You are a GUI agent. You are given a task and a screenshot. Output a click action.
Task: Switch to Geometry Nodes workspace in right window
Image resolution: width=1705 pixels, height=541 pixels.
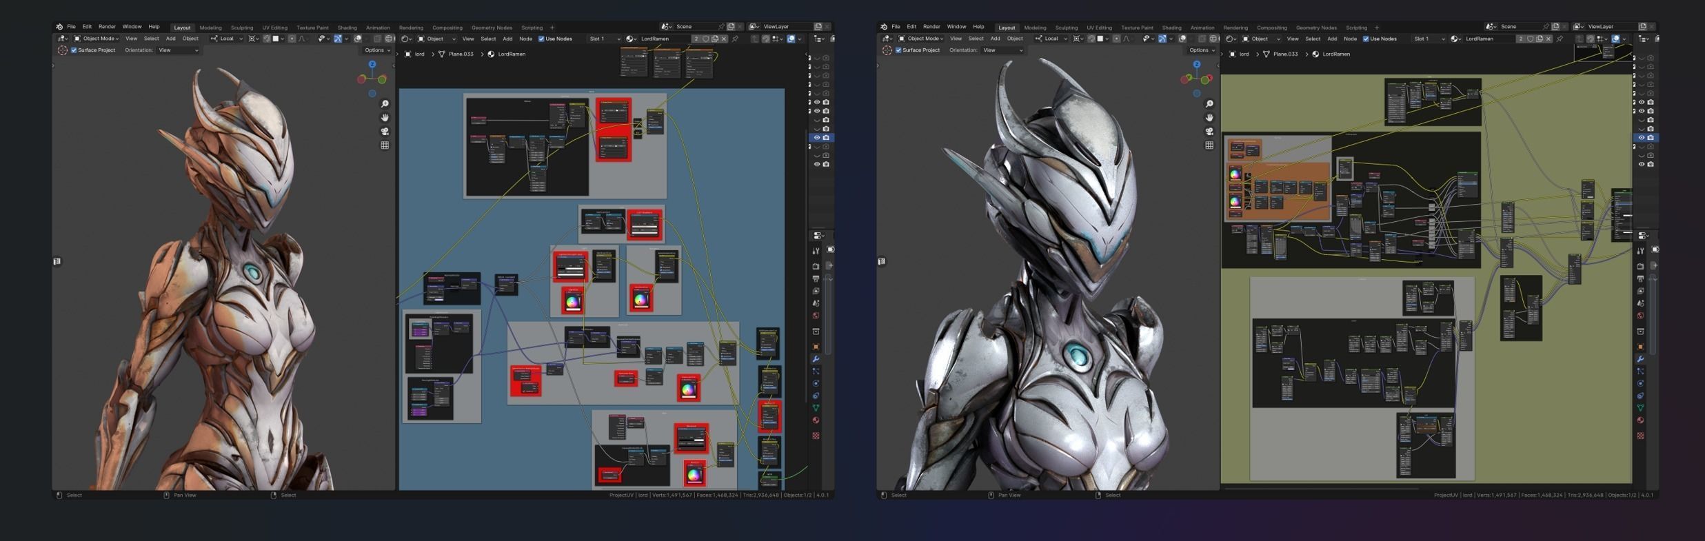[x=1316, y=28]
